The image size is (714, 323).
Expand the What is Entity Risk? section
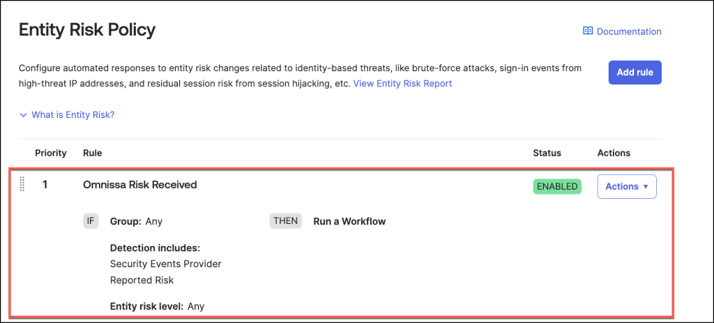73,115
